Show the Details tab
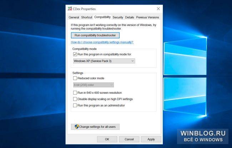232x148 pixels. point(130,17)
